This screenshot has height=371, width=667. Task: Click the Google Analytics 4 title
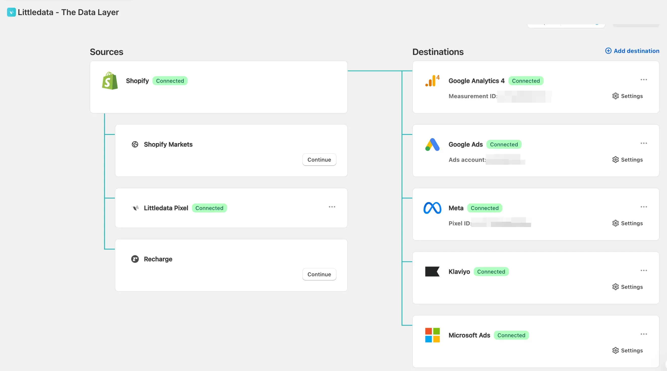click(x=476, y=81)
